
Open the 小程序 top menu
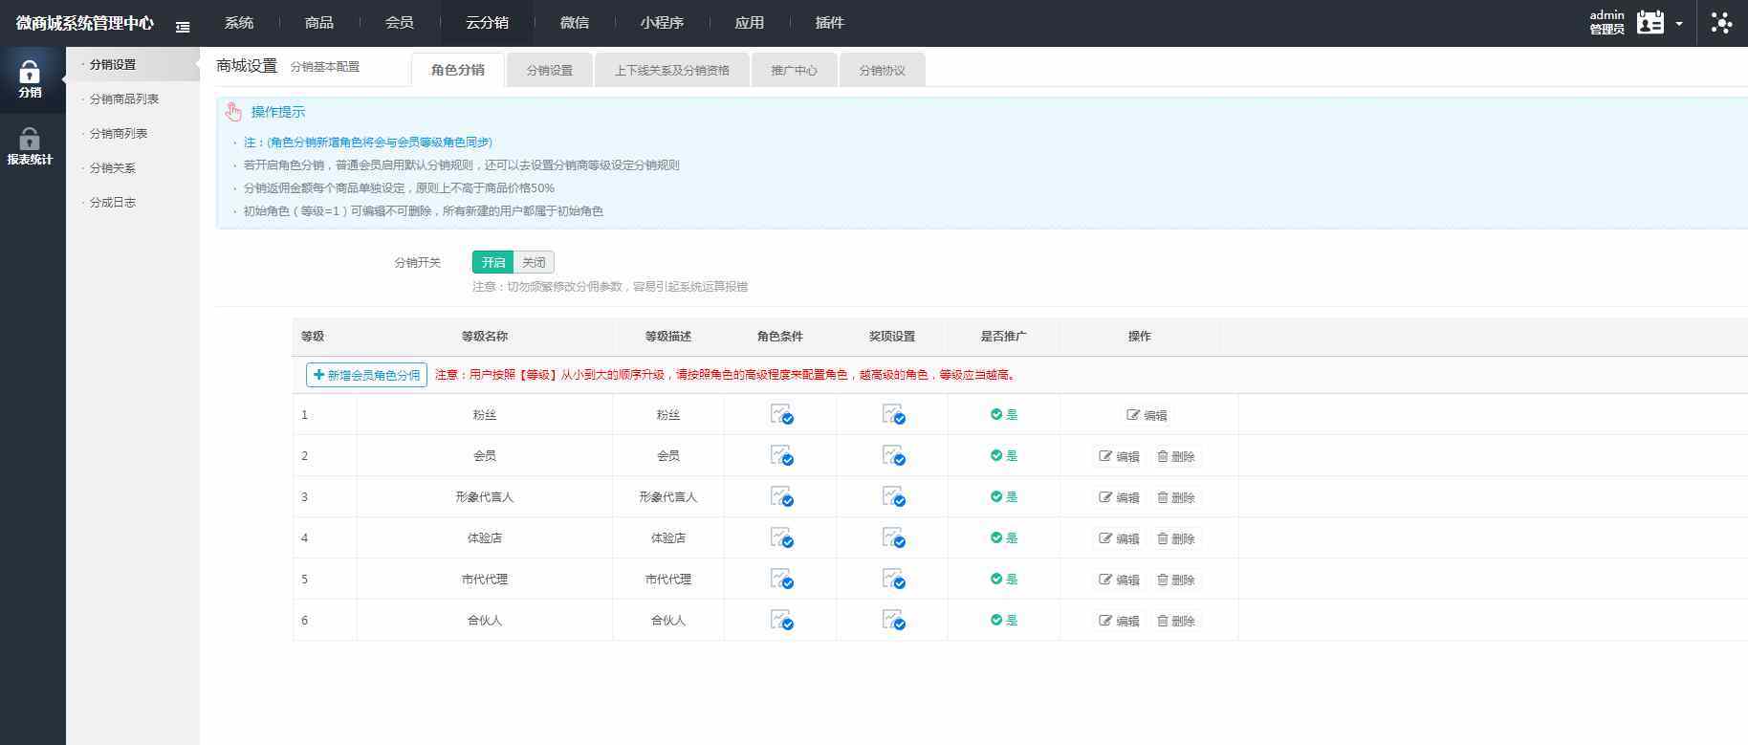pos(662,22)
